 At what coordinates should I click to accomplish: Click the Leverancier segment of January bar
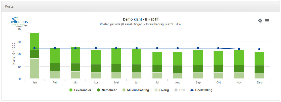click(34, 41)
